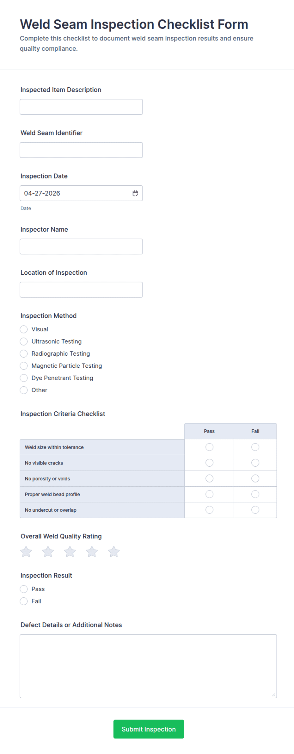Click the Weld Seam Identifier field

click(x=81, y=150)
